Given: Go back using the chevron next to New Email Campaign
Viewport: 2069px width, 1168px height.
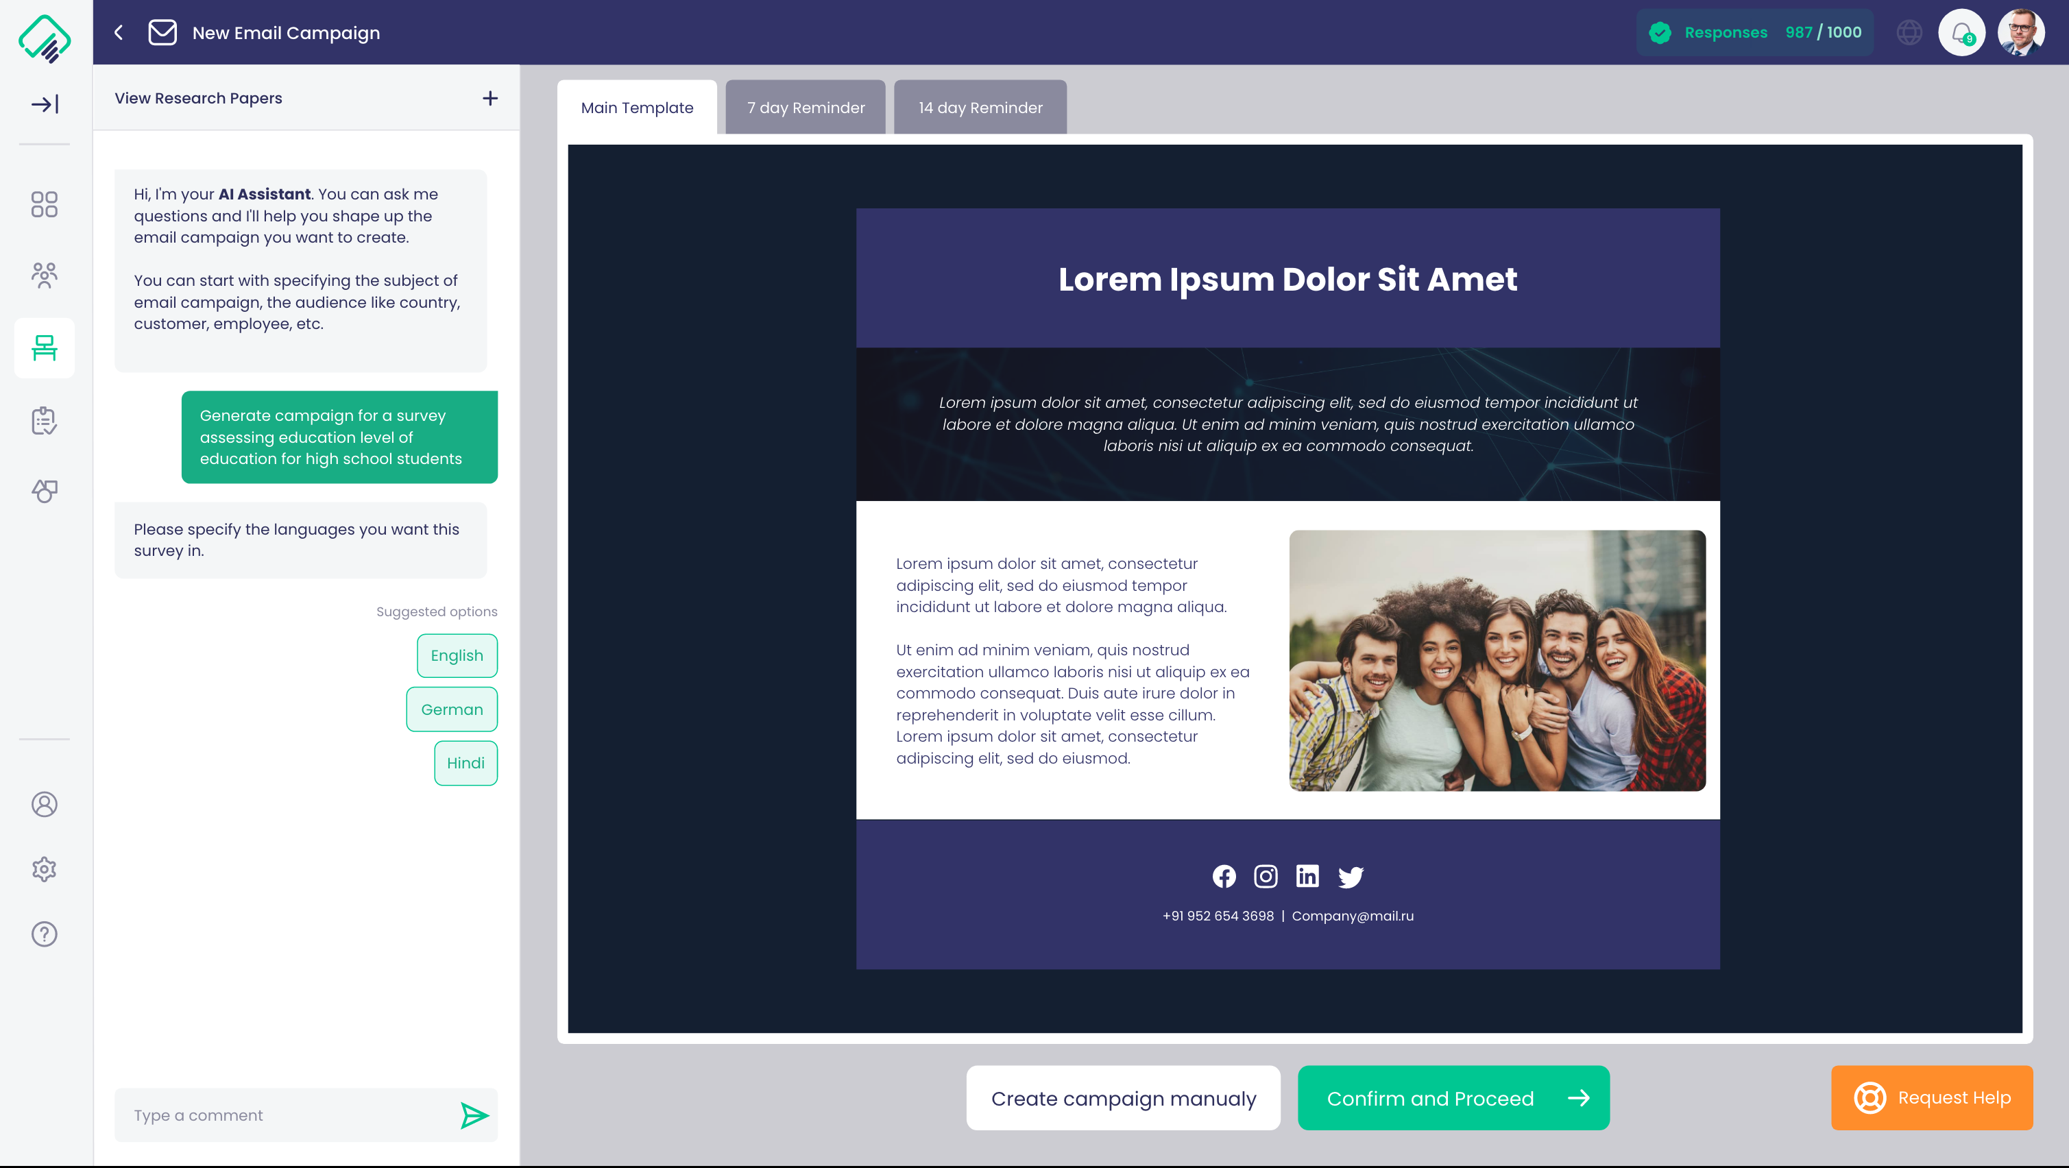Looking at the screenshot, I should pos(118,32).
